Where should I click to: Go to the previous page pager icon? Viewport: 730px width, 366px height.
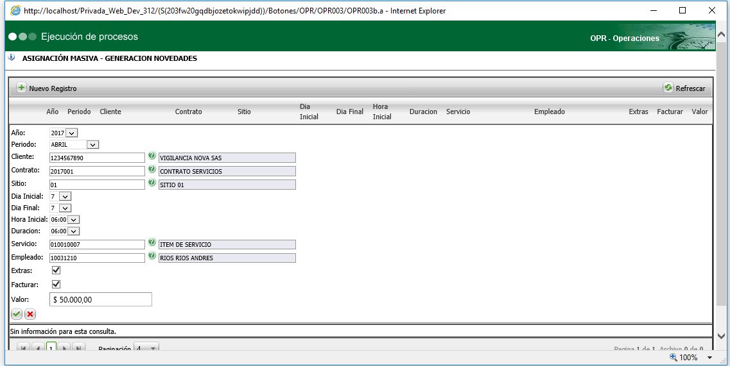click(x=38, y=347)
